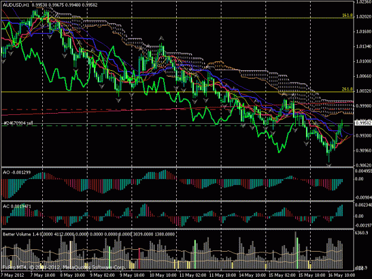Click the 14 May 10:00 time label
The width and height of the screenshot is (372, 279).
point(252,275)
